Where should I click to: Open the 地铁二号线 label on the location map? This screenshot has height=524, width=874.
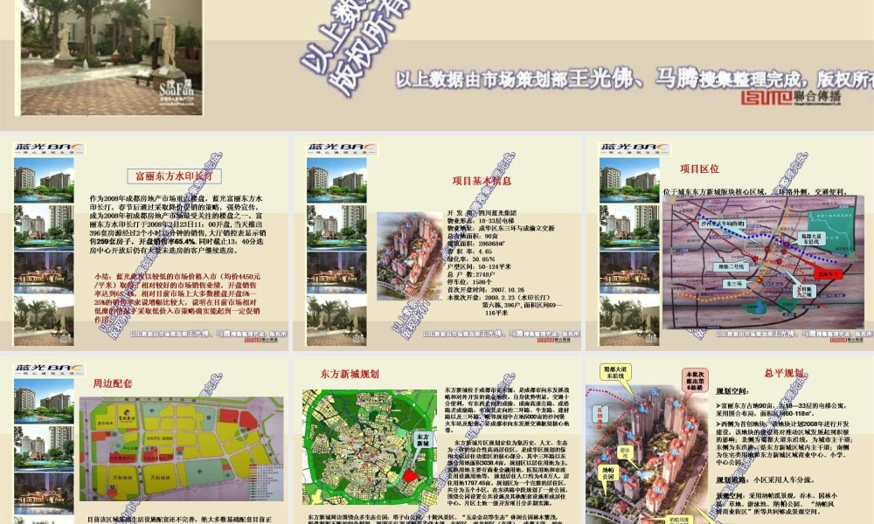click(x=731, y=265)
